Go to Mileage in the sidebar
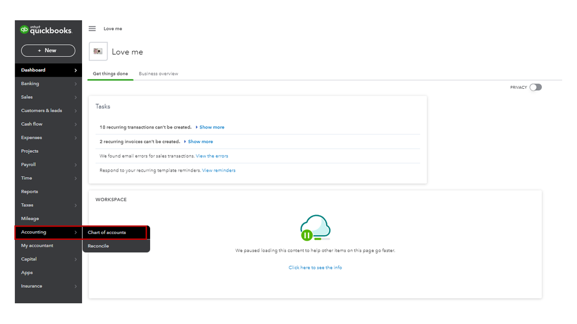 coord(48,218)
